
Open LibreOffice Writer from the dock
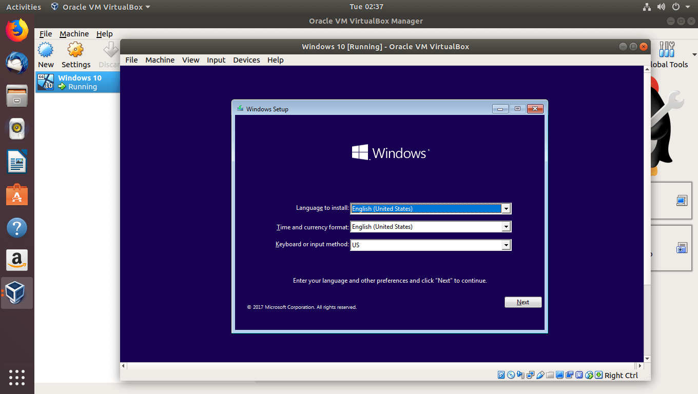coord(17,162)
